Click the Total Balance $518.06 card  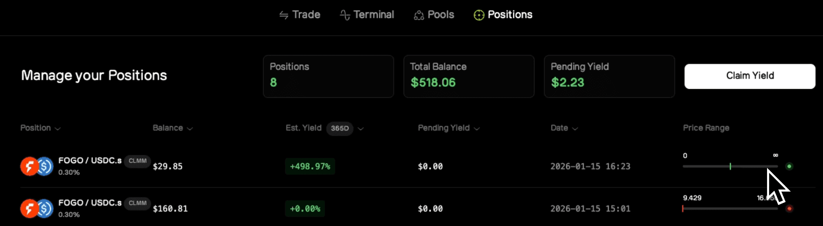coord(469,76)
